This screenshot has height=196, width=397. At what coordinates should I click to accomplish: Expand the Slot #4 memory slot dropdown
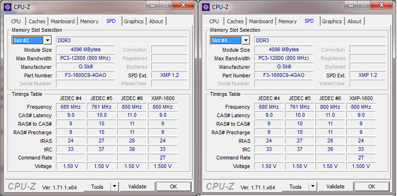(246, 40)
